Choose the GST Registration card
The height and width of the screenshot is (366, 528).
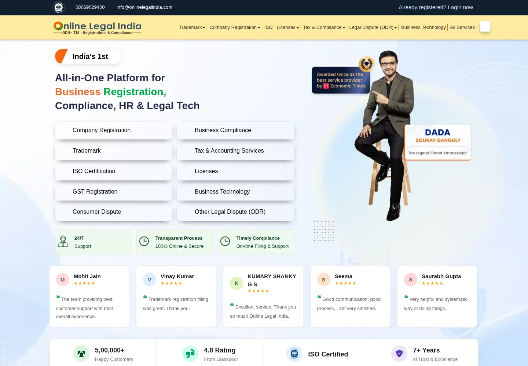[113, 192]
